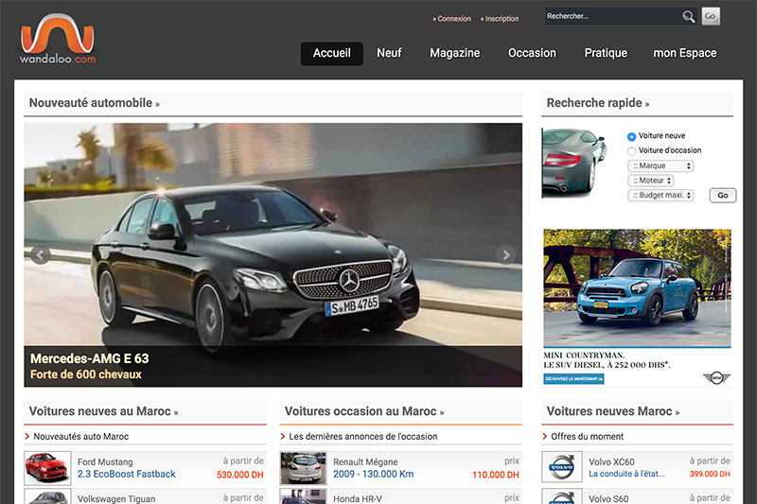Open the mon Espace menu
The height and width of the screenshot is (504, 757).
[x=684, y=53]
